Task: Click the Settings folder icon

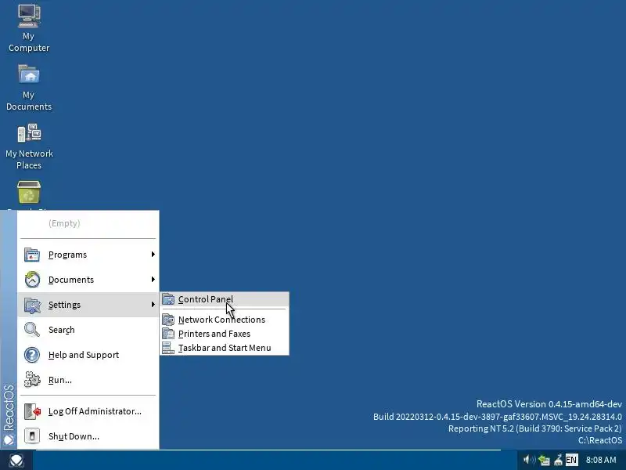Action: point(32,305)
